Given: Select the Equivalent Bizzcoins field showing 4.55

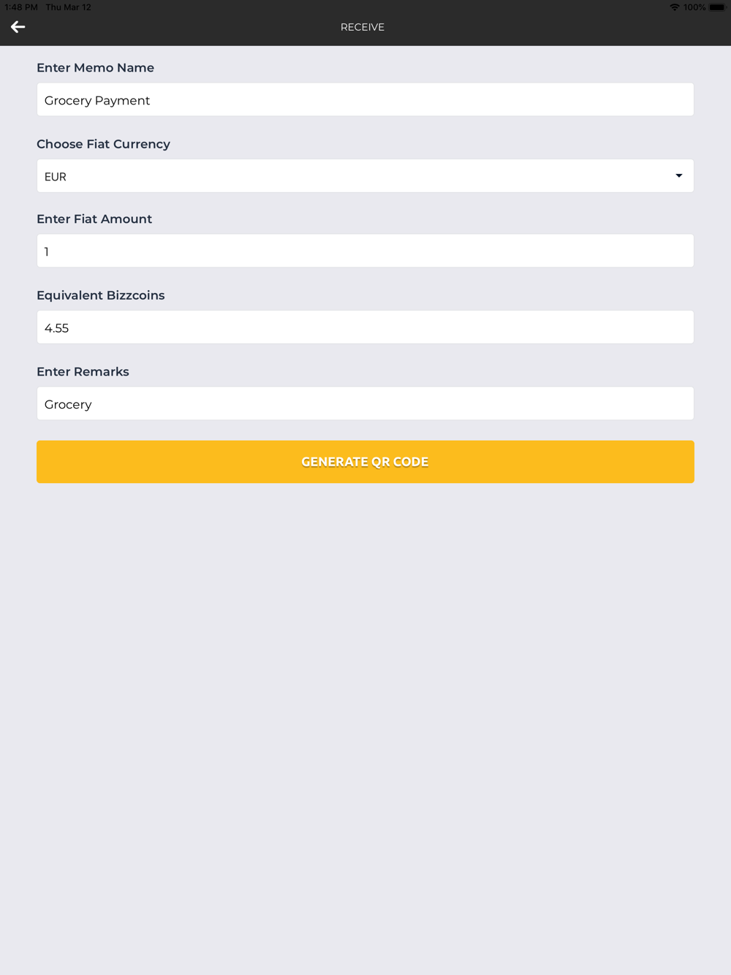Looking at the screenshot, I should pos(365,327).
